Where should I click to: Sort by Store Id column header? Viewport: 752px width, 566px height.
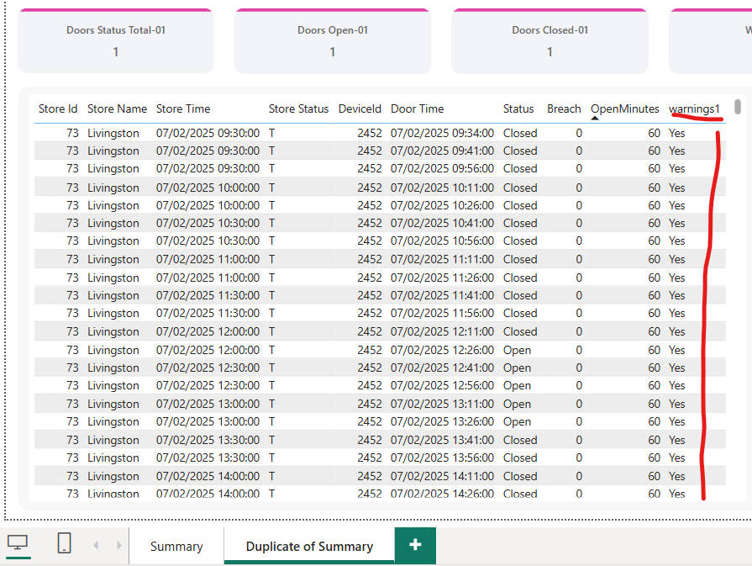point(58,109)
